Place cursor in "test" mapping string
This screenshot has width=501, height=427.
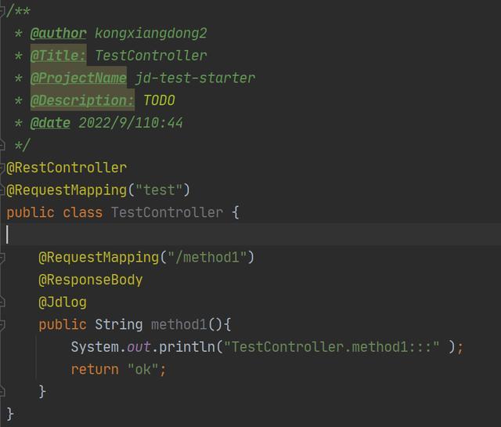(159, 190)
